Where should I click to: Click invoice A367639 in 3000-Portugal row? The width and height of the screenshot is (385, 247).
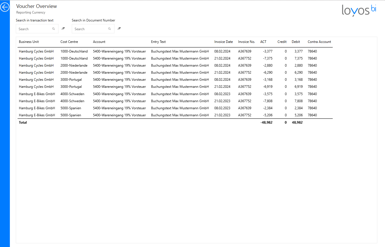pyautogui.click(x=245, y=80)
